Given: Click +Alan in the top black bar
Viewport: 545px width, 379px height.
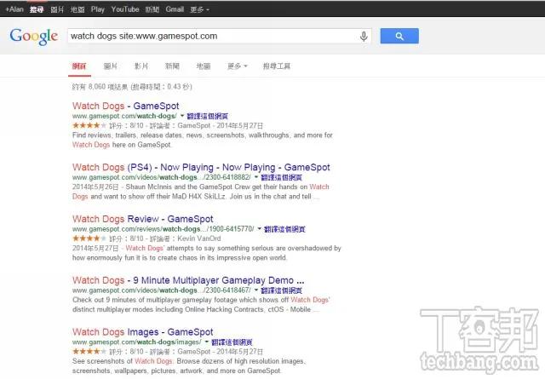Looking at the screenshot, I should tap(14, 9).
